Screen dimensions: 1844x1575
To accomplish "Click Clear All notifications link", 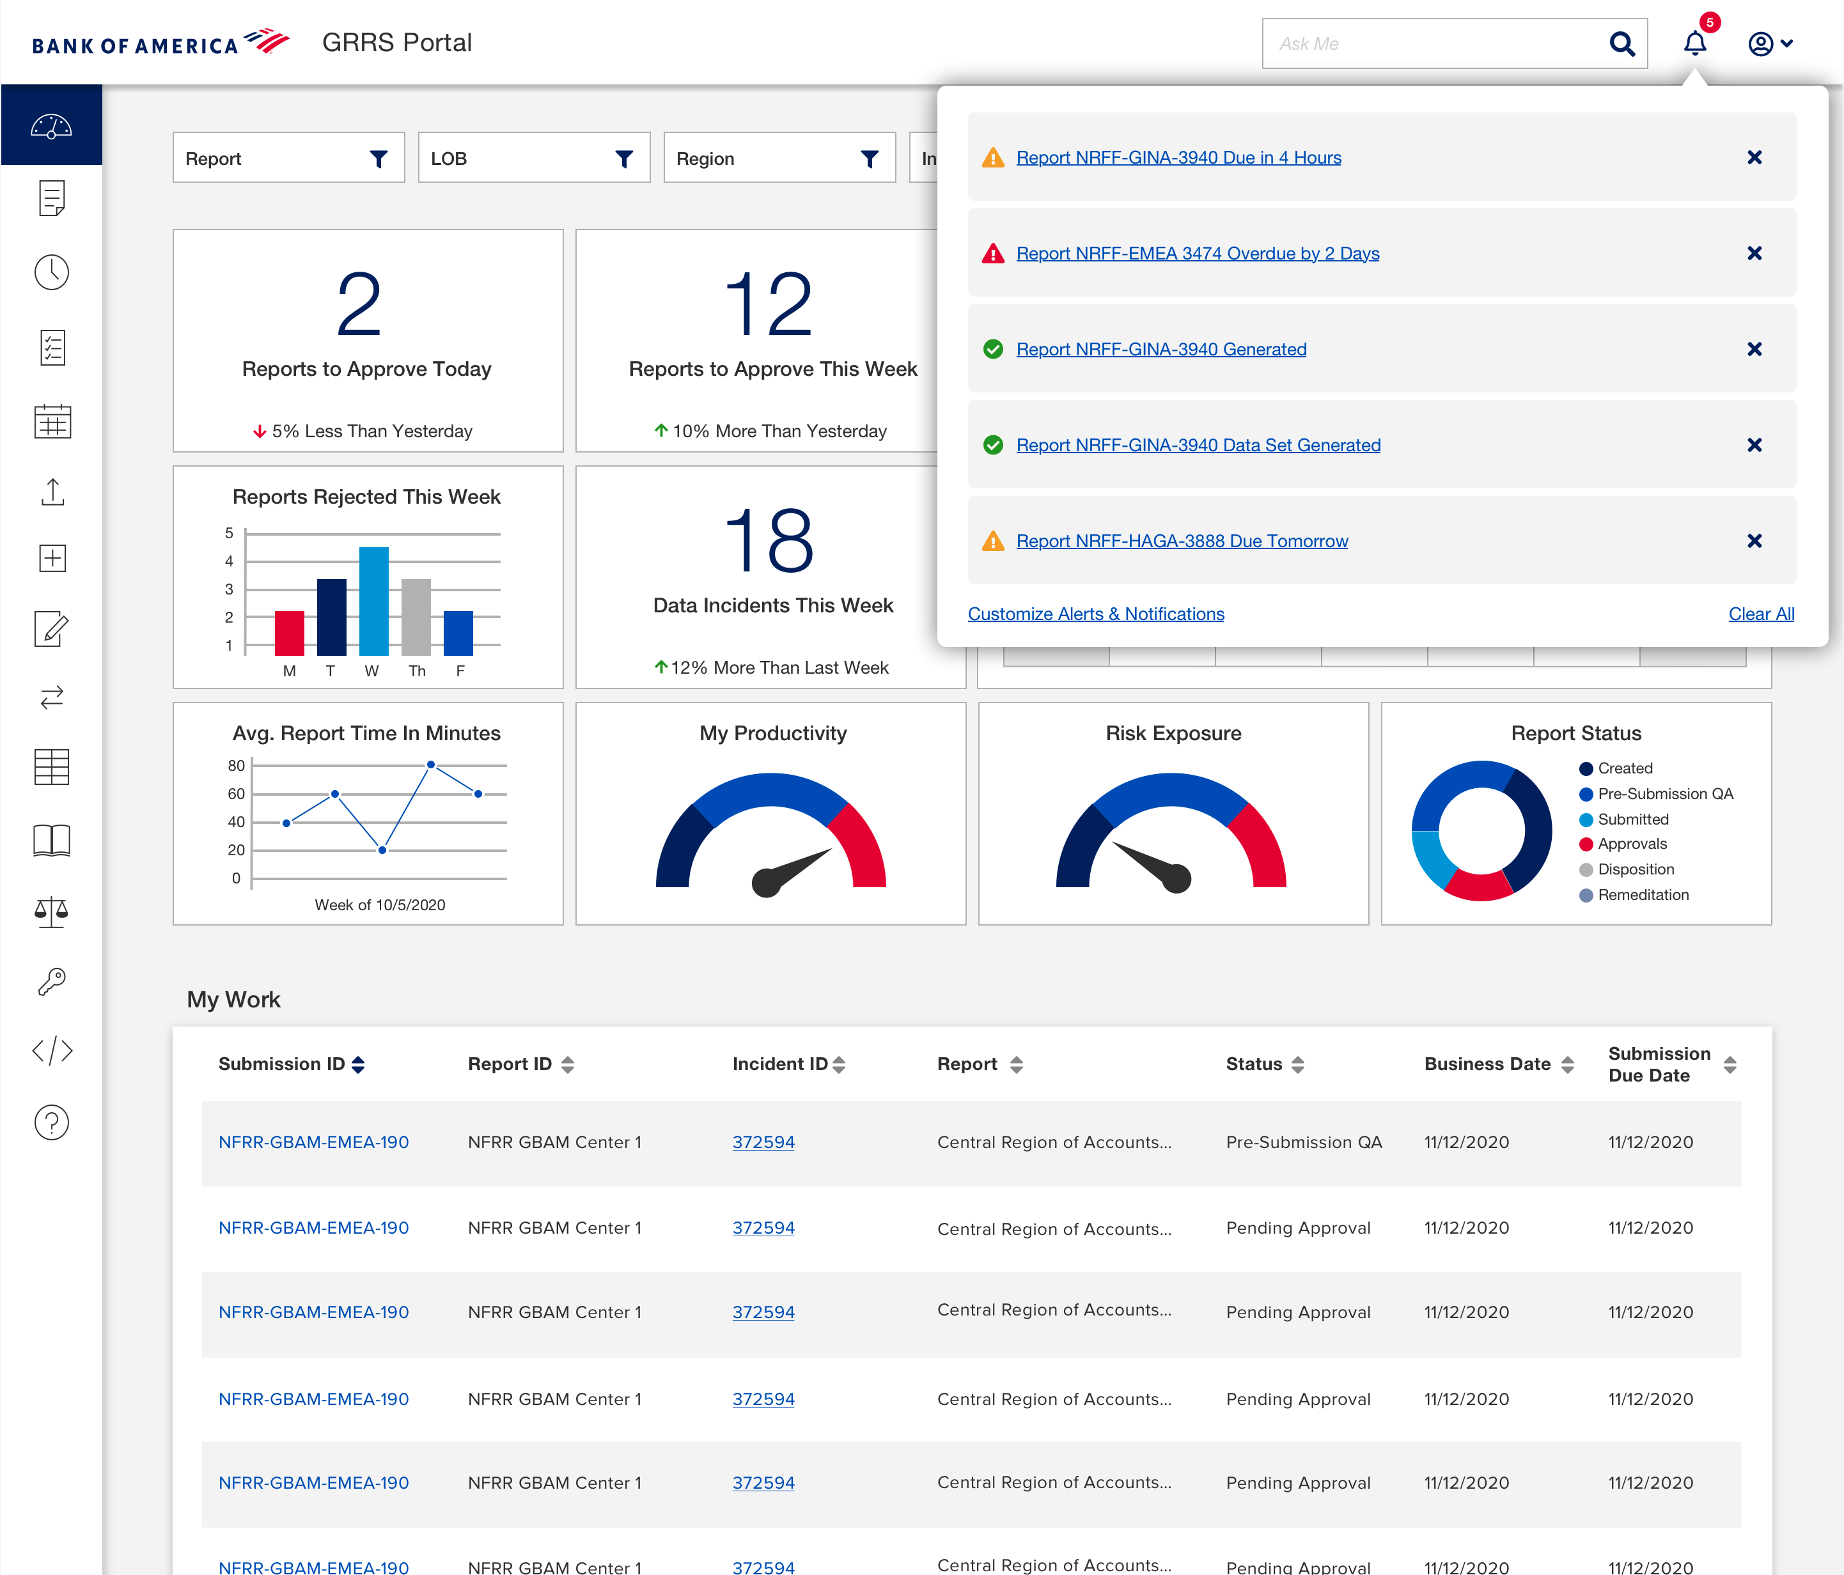I will click(1760, 614).
